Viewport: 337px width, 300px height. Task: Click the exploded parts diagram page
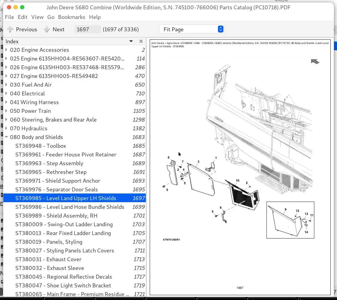(240, 167)
